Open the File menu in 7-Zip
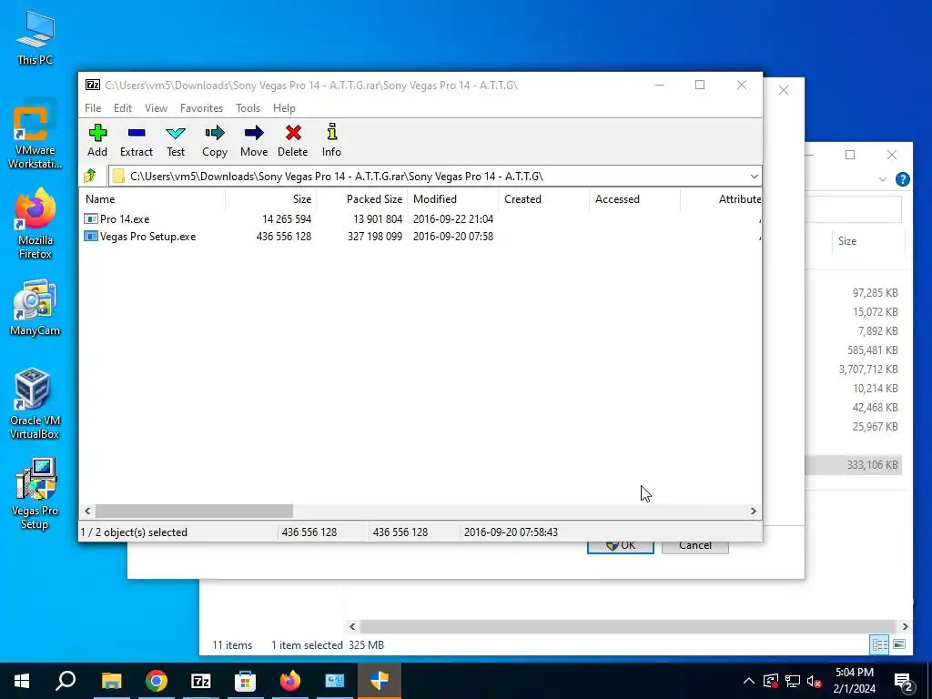This screenshot has width=932, height=699. point(93,108)
